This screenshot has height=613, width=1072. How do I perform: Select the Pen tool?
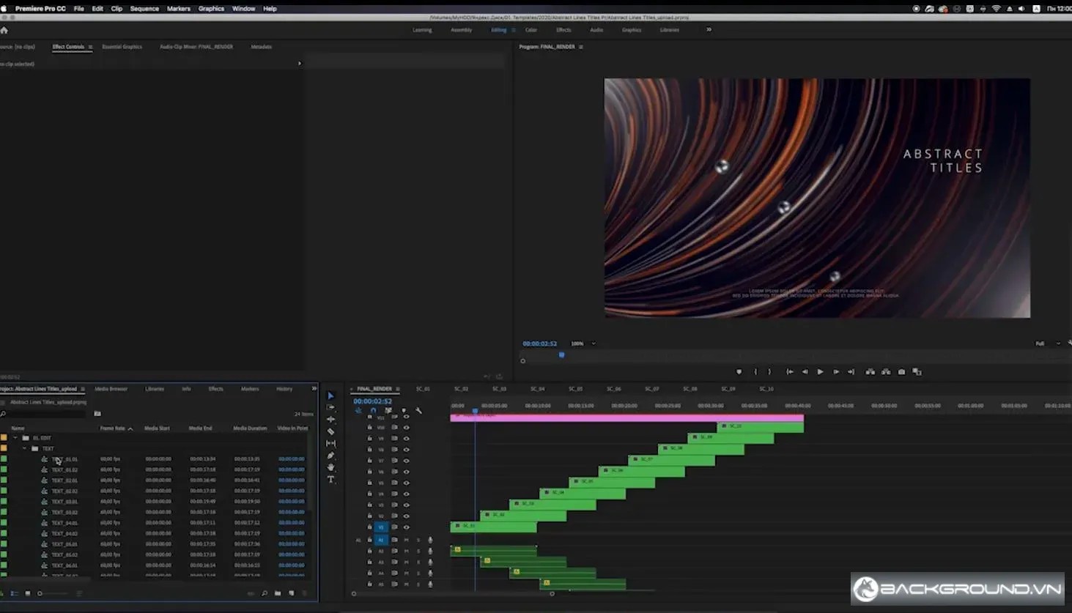point(330,455)
